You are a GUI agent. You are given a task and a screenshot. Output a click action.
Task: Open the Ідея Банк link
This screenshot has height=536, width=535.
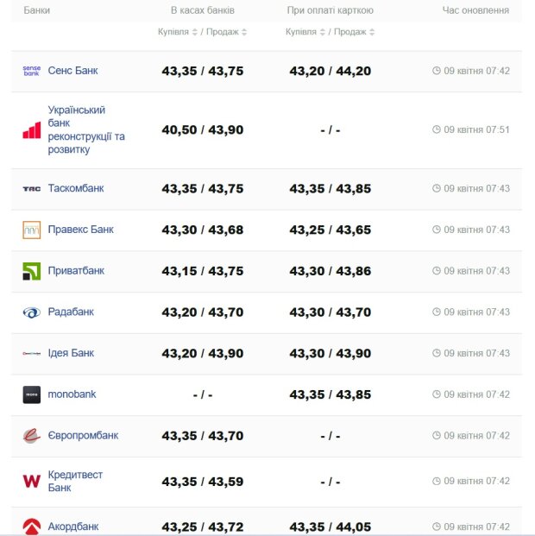click(71, 353)
